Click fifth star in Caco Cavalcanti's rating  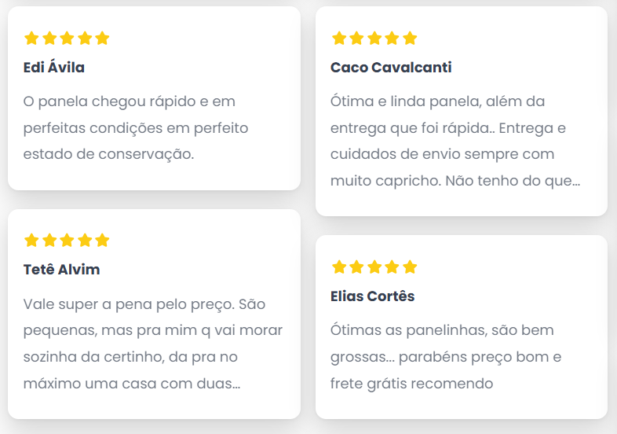tap(410, 39)
